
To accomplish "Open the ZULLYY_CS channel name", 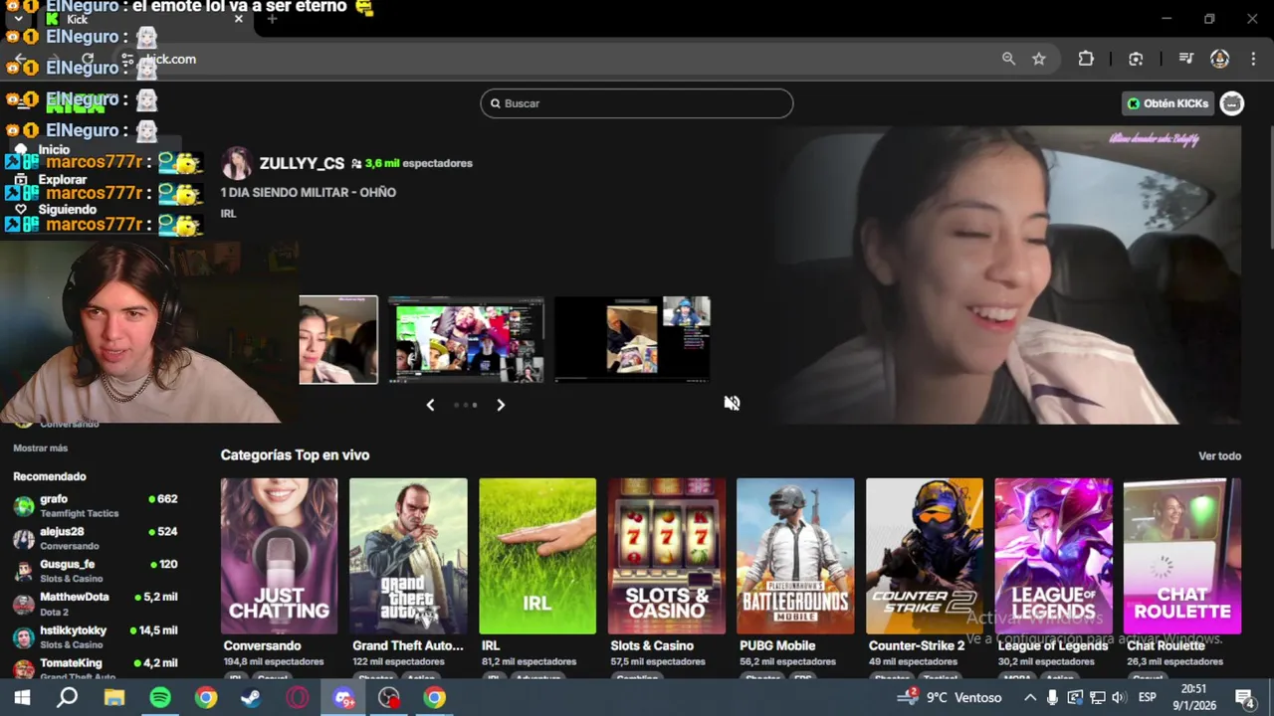I will [x=302, y=163].
